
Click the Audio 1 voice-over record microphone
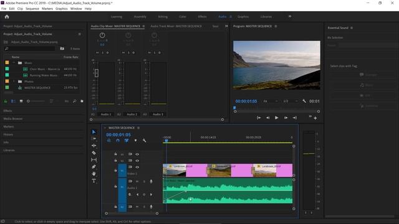click(151, 181)
